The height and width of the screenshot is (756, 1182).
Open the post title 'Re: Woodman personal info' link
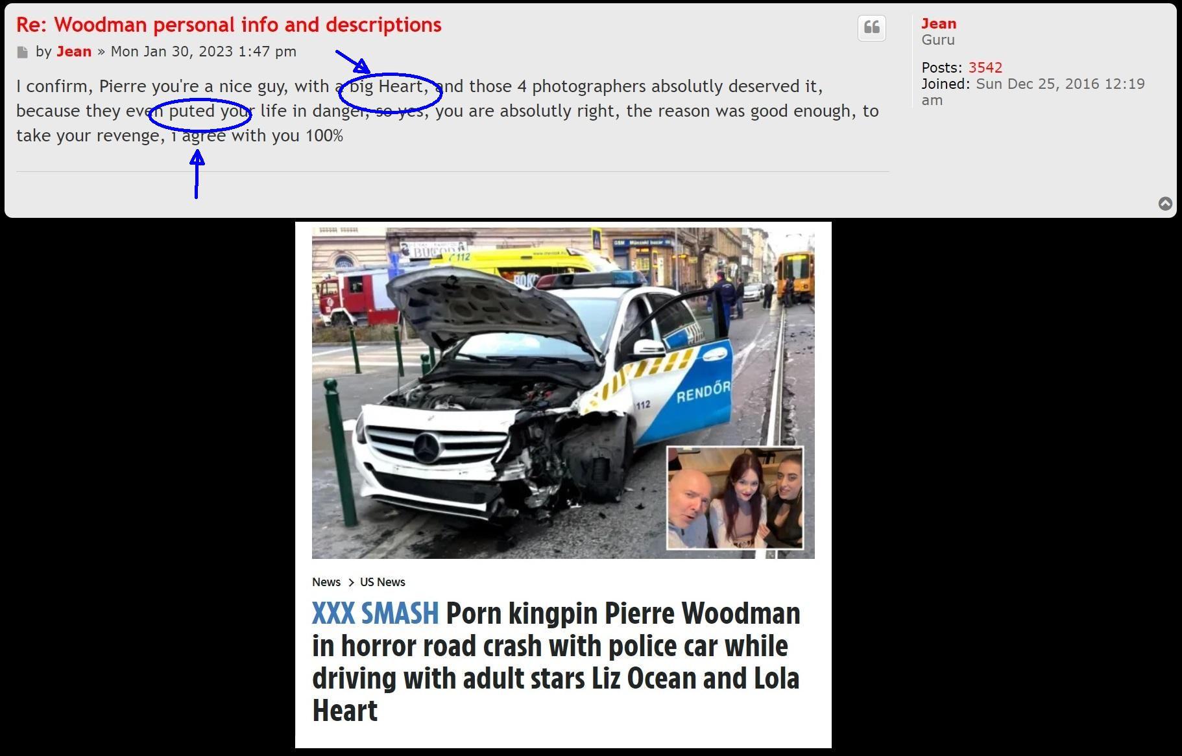[x=228, y=25]
